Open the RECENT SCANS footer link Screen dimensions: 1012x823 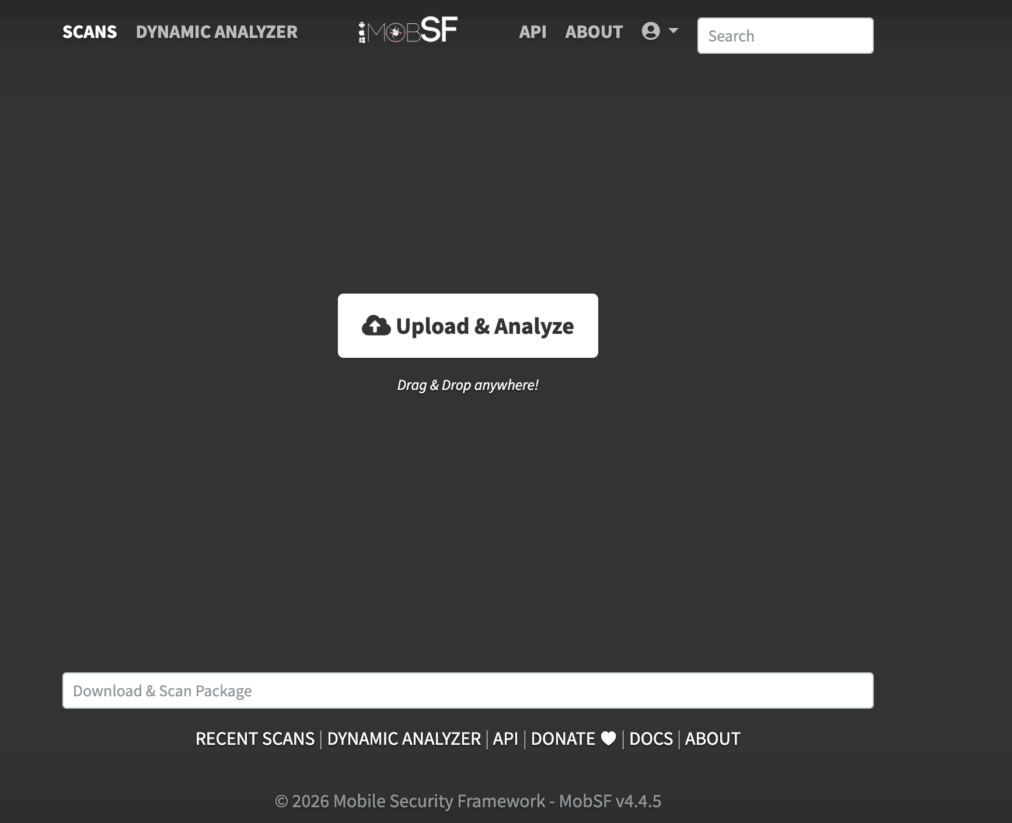[255, 738]
